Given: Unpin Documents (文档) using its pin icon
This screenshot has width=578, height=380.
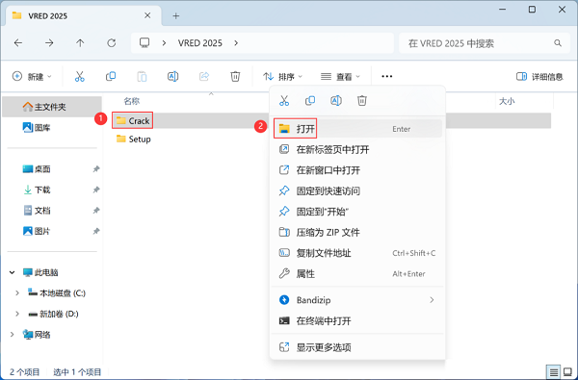Looking at the screenshot, I should pyautogui.click(x=96, y=211).
